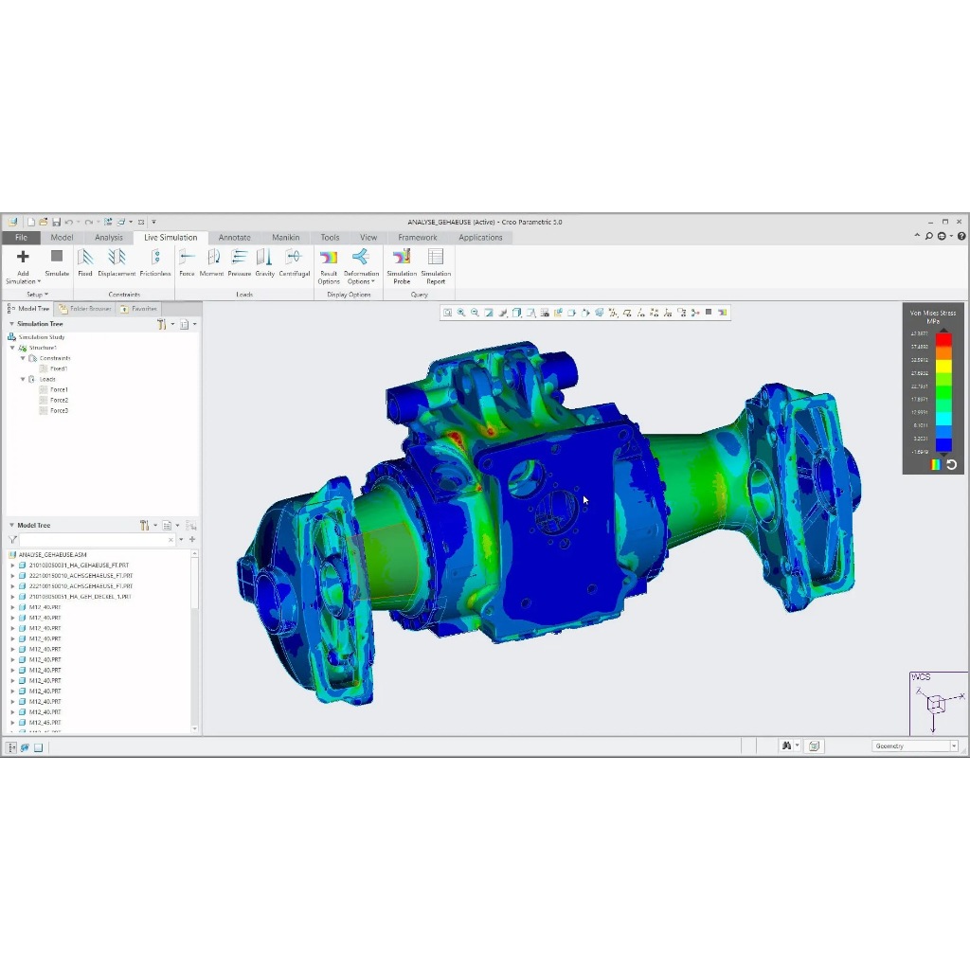
Task: Generate a Simulation Report
Action: [x=436, y=266]
